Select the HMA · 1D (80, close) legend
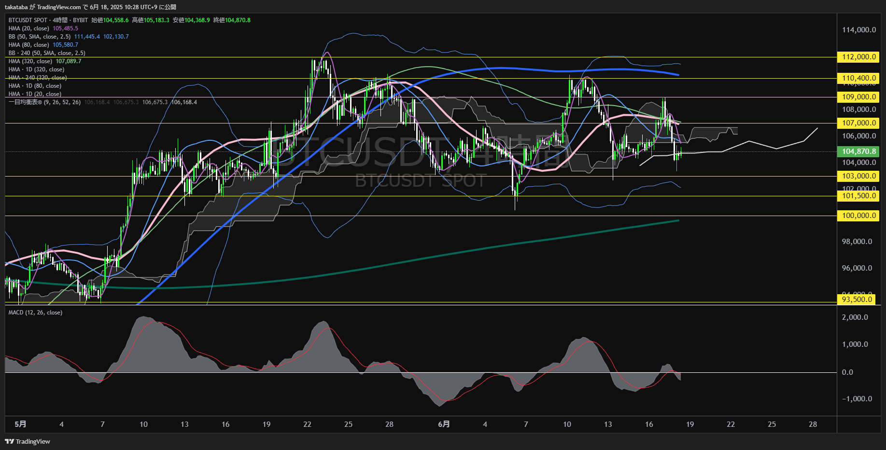 [35, 86]
